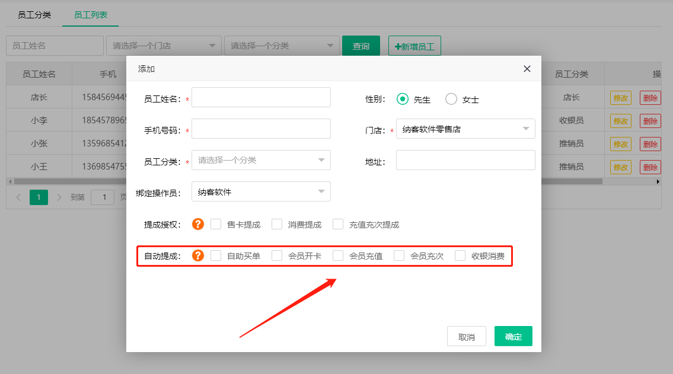Viewport: 673px width, 374px height.
Task: Close the 添加 dialog with X
Action: click(527, 69)
